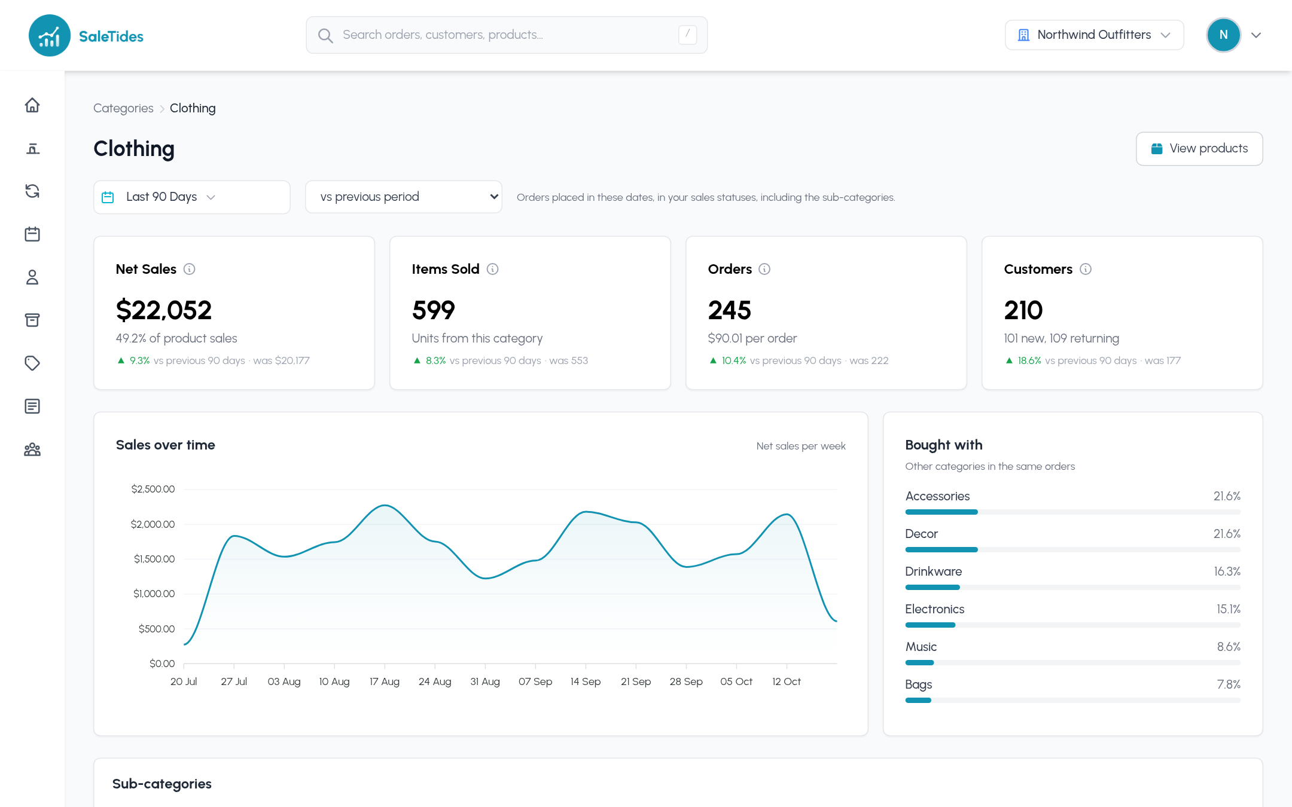Click the Orders info icon
Screen dimensions: 1292x807
764,269
